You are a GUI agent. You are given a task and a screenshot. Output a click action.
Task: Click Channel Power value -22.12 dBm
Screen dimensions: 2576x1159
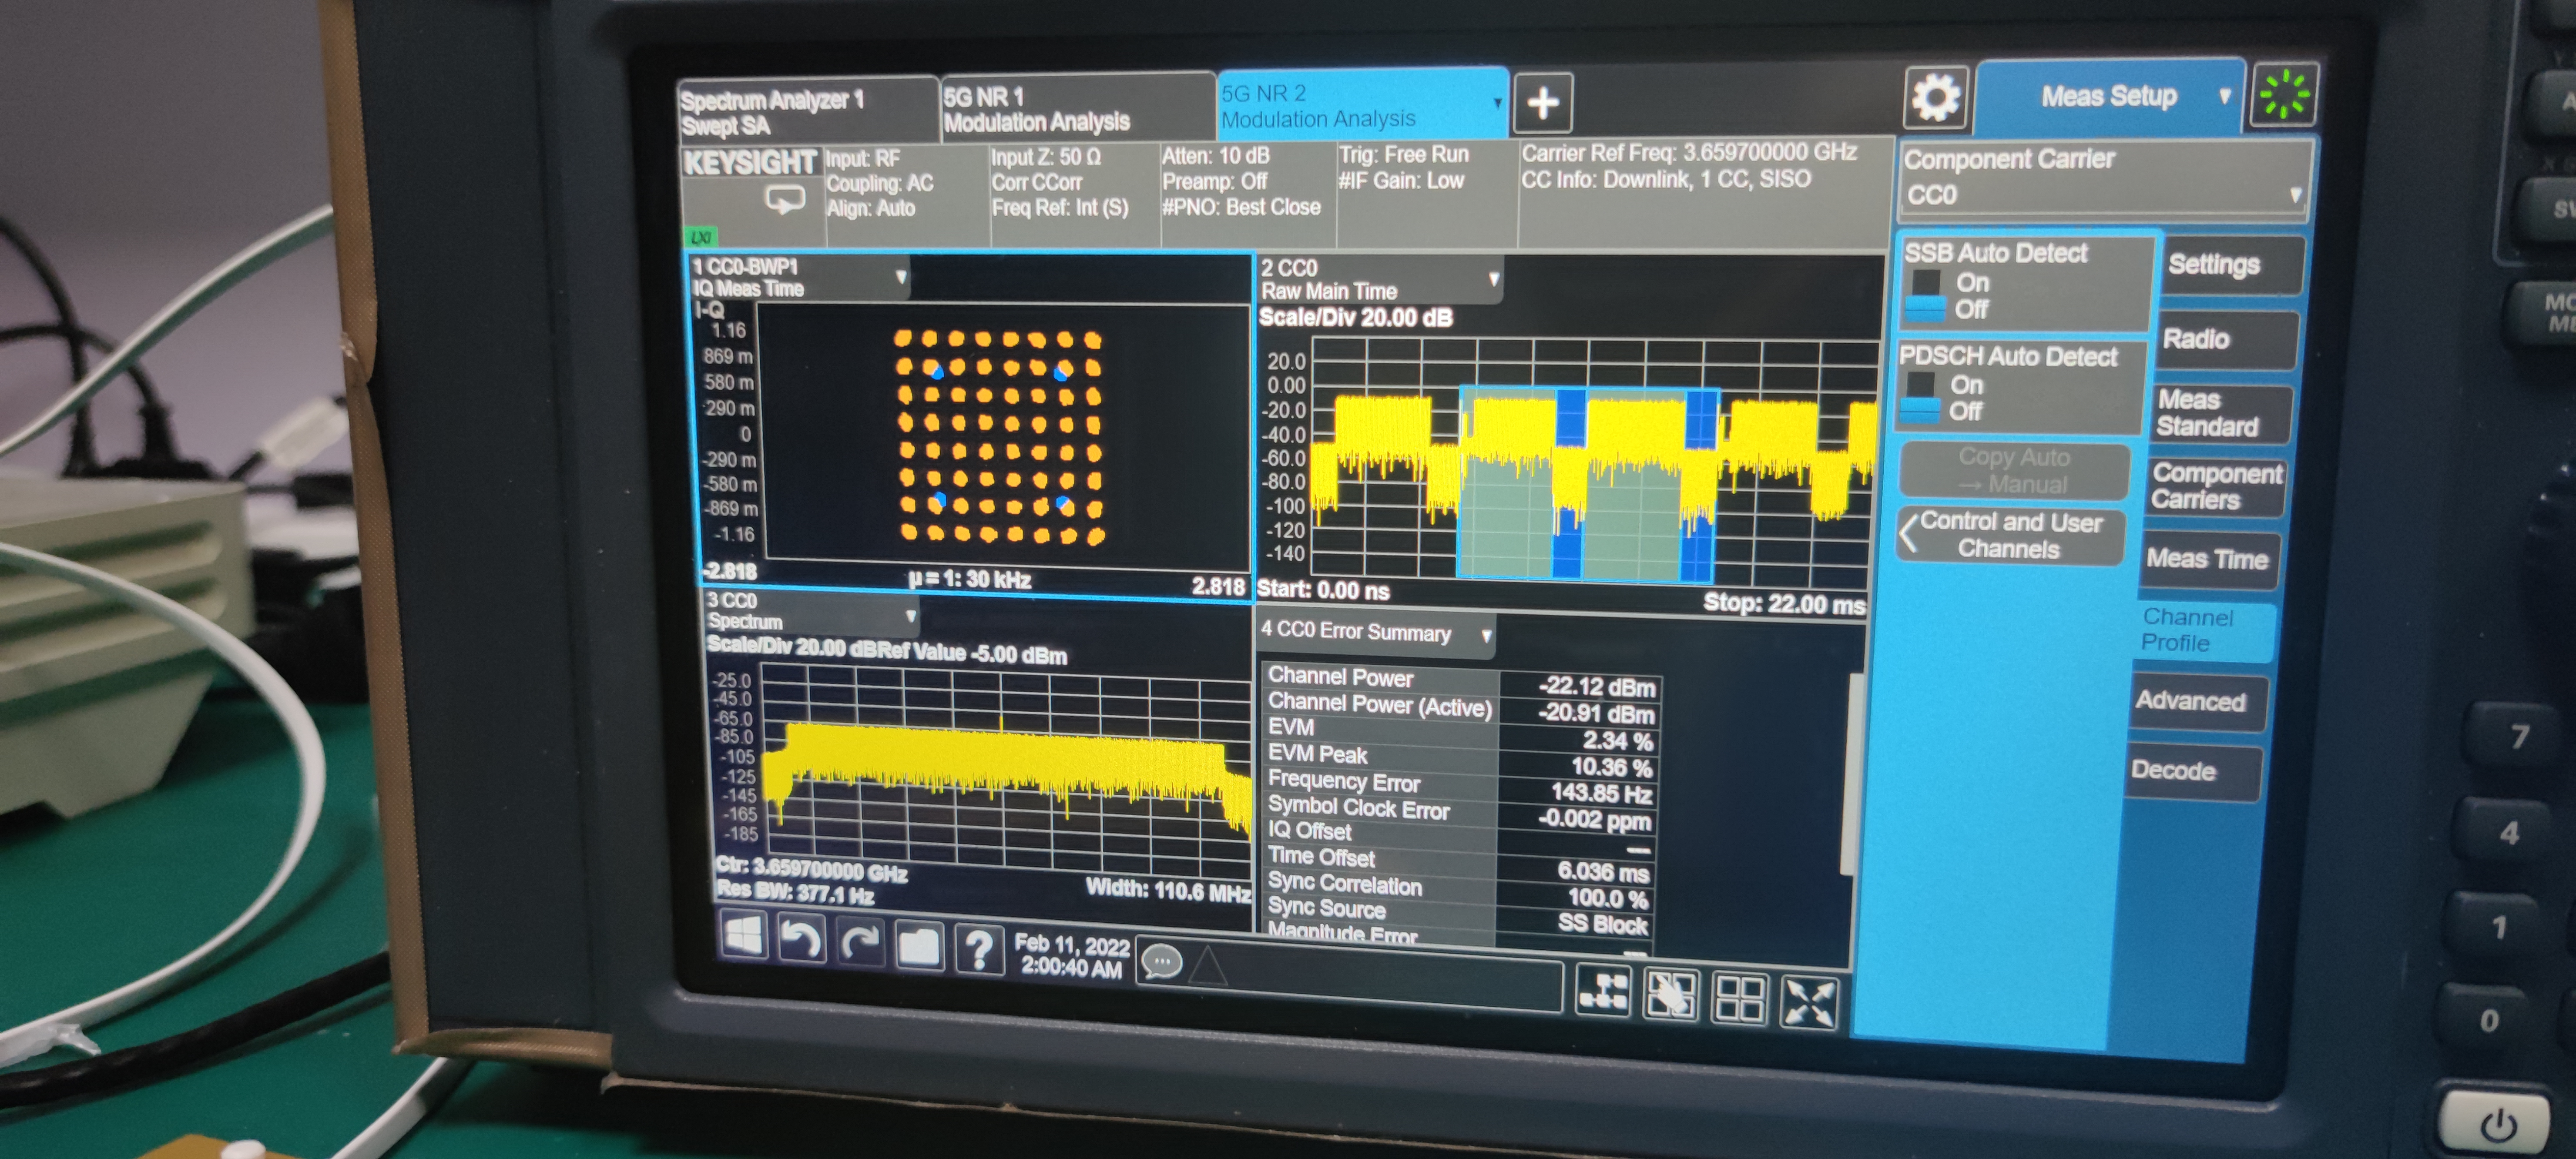click(1597, 686)
